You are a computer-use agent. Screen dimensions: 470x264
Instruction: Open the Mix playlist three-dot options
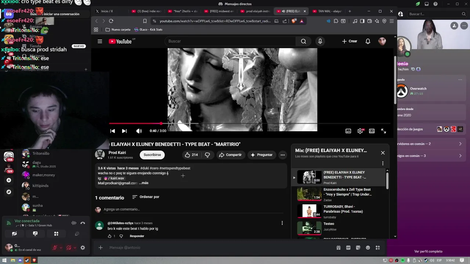point(383,163)
